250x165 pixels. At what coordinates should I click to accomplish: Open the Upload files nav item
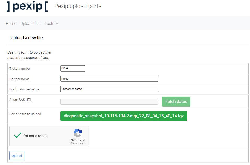coord(30,24)
